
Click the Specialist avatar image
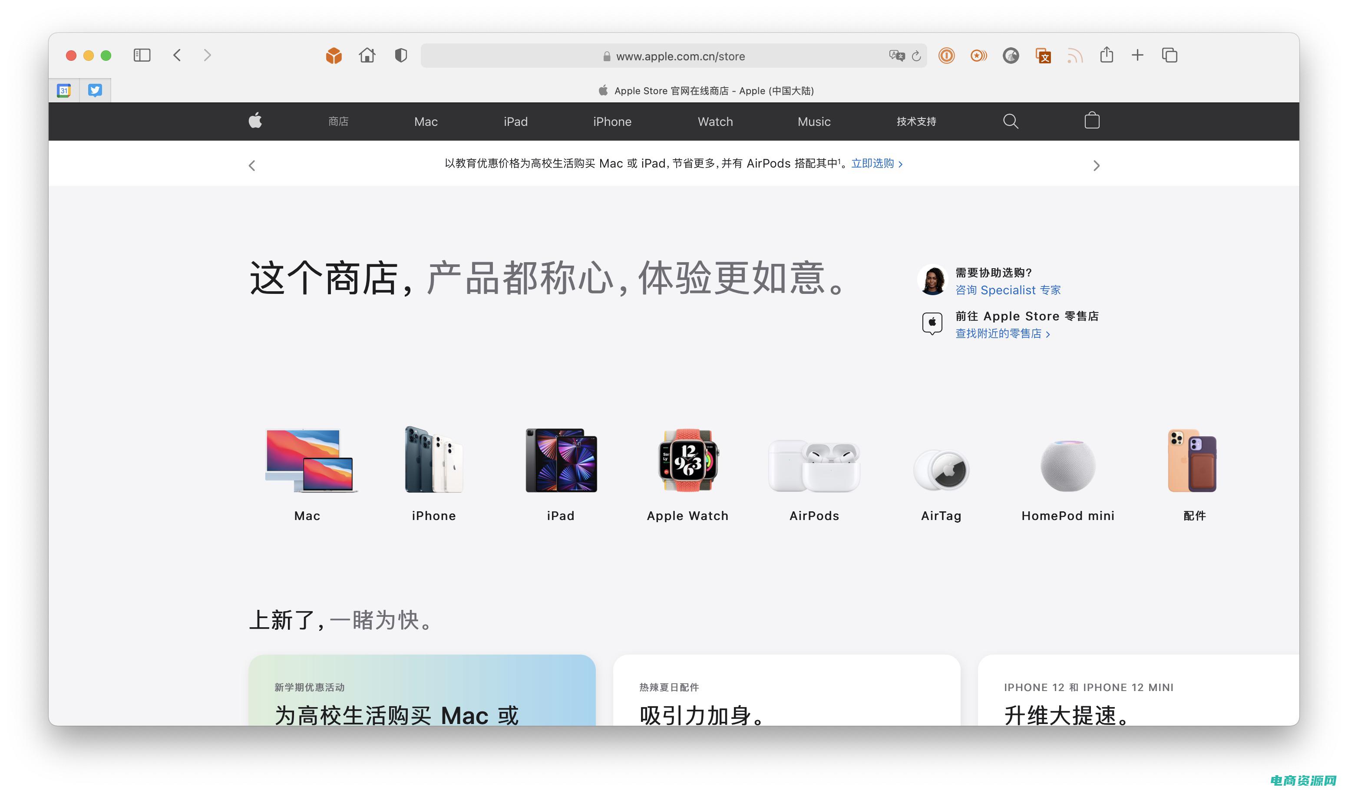point(932,280)
